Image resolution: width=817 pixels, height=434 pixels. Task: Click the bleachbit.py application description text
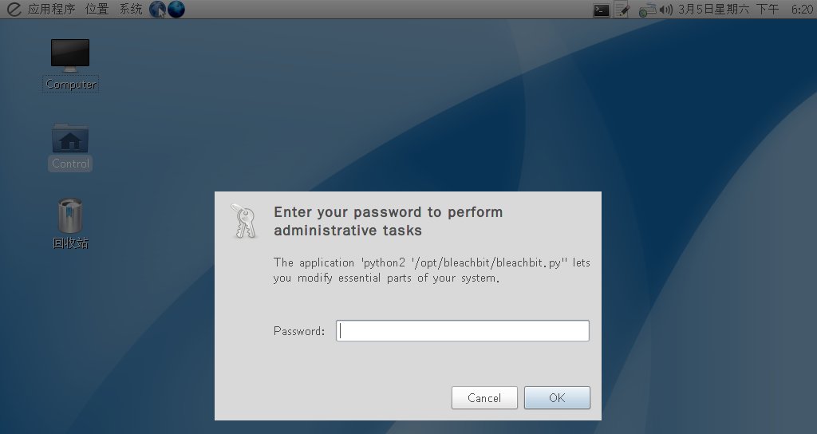tap(432, 270)
